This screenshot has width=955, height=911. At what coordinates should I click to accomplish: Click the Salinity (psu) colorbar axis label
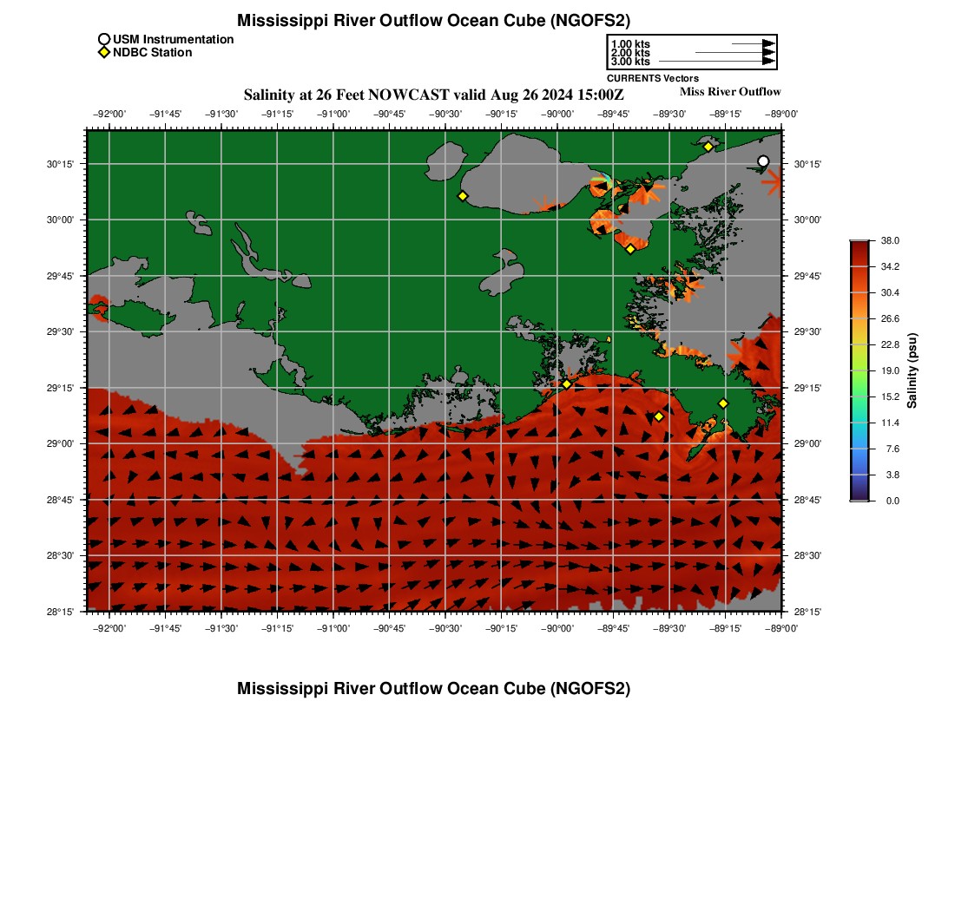(x=912, y=370)
